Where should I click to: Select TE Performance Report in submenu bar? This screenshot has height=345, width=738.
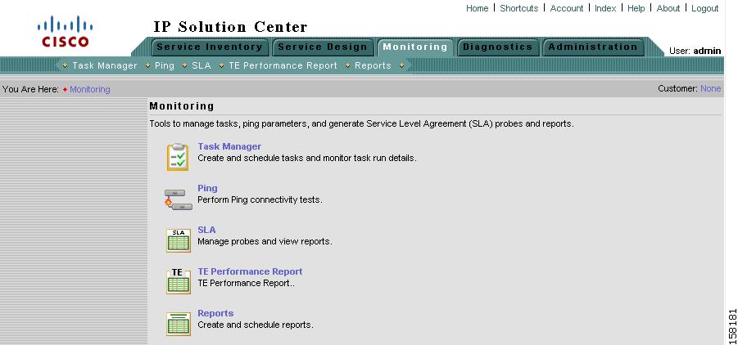click(283, 65)
